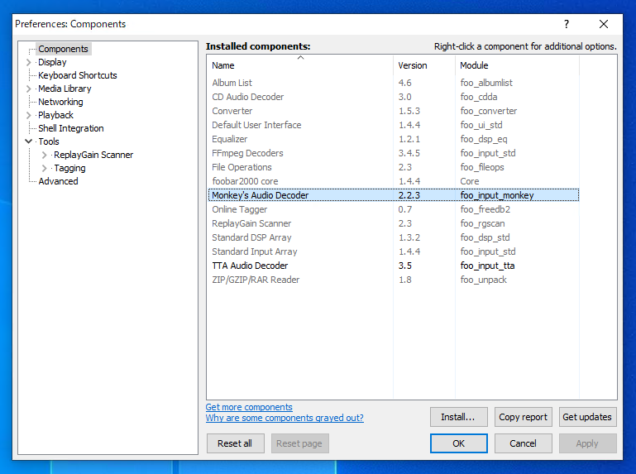
Task: Click the Reset all button
Action: click(x=235, y=443)
